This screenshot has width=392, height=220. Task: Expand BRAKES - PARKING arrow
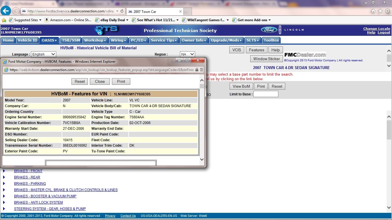tap(4, 184)
